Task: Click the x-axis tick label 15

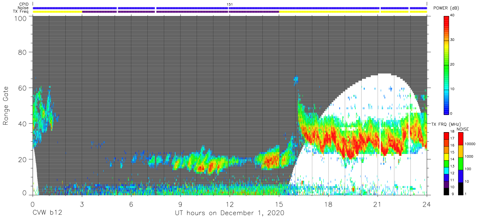Action: click(279, 204)
